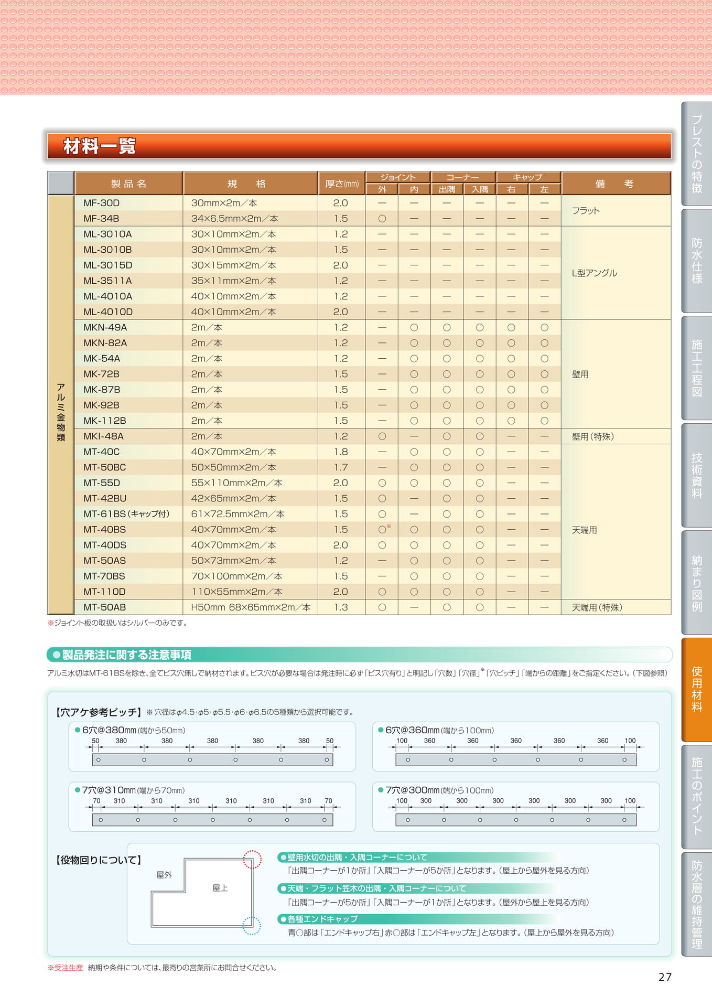This screenshot has width=712, height=1007.
Task: Select product name MT-50AB
Action: (104, 607)
